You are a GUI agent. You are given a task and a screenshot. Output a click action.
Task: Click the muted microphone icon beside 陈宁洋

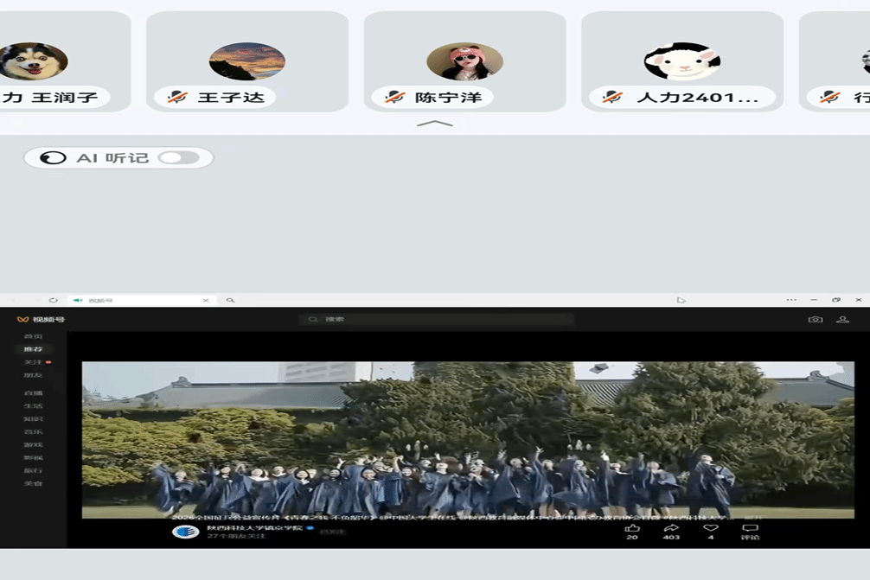pyautogui.click(x=394, y=98)
